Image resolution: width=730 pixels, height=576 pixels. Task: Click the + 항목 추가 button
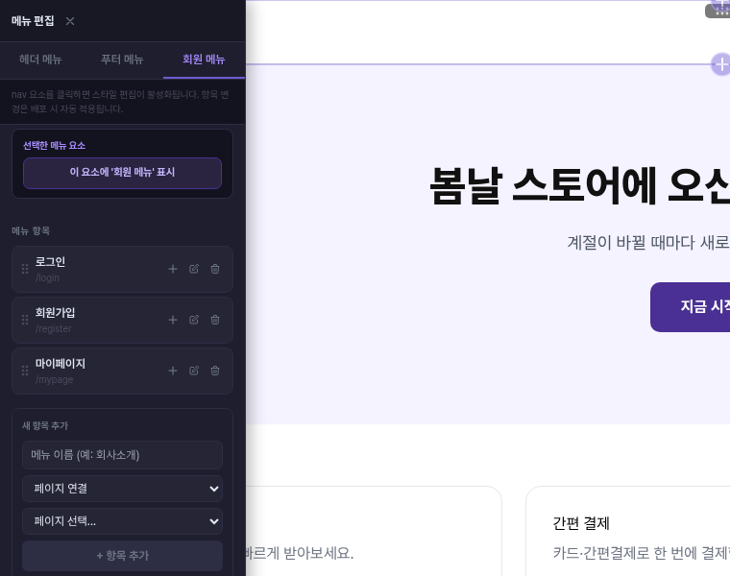click(x=122, y=556)
